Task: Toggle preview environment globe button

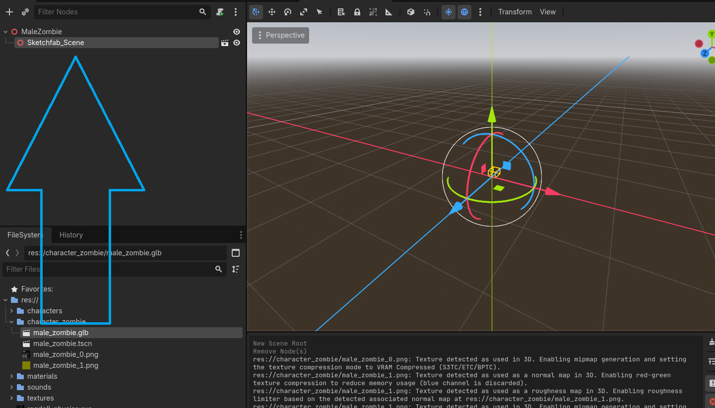Action: [x=464, y=12]
